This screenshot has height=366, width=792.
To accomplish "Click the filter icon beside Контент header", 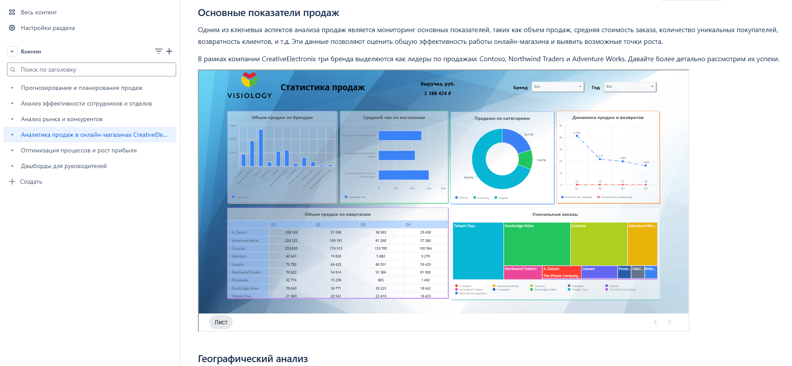I will coord(159,51).
